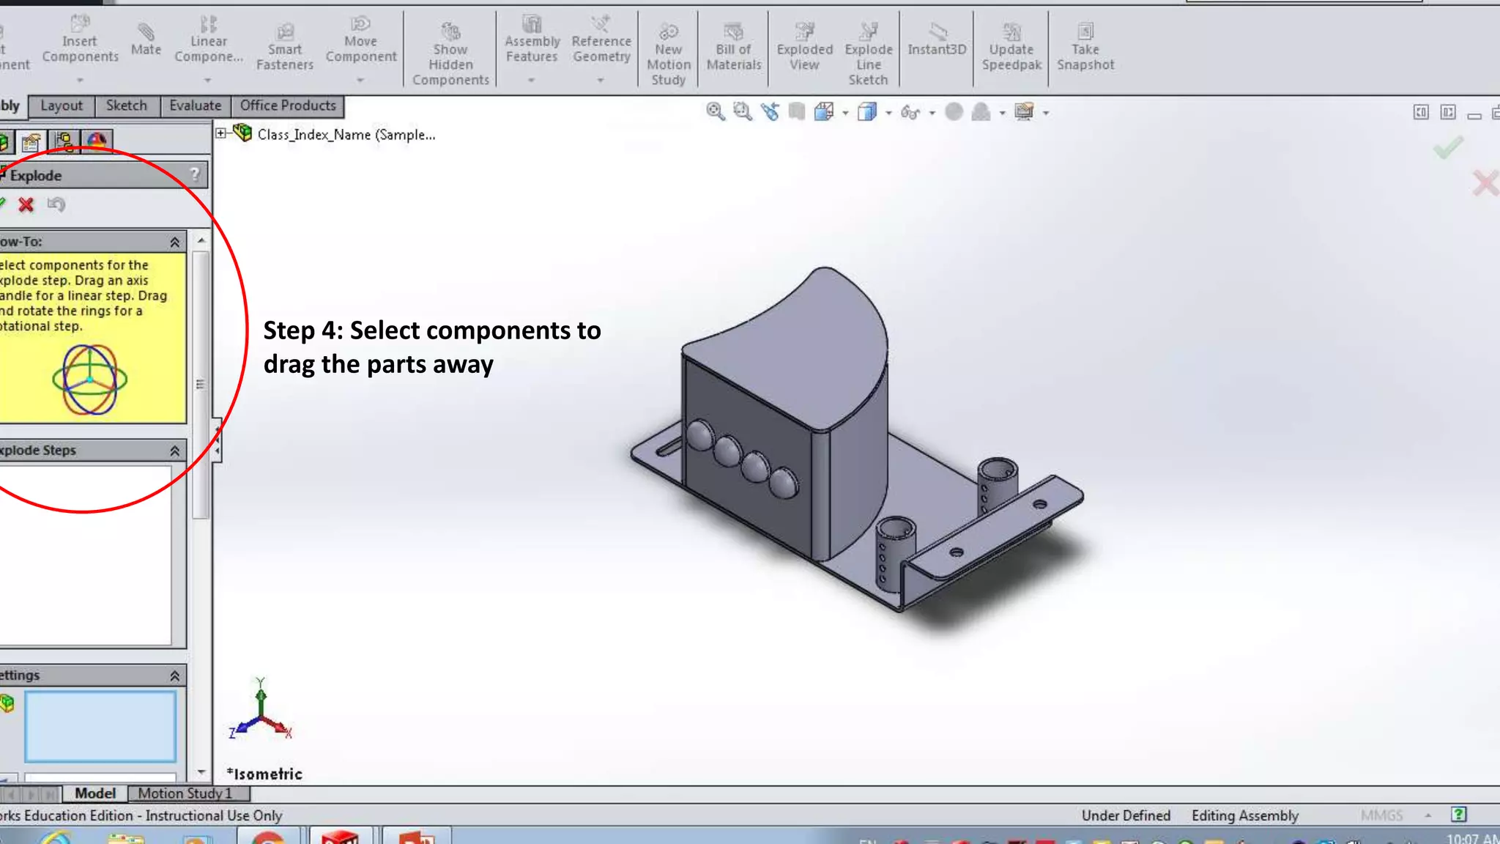Click Take Snapshot tool
The height and width of the screenshot is (844, 1500).
point(1085,47)
